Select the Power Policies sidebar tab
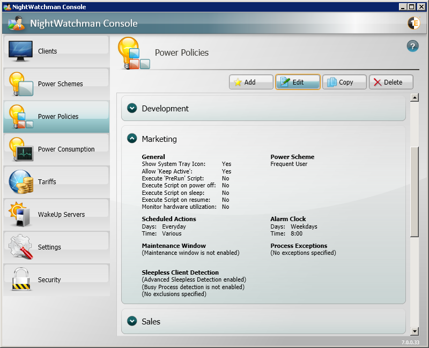The width and height of the screenshot is (429, 348). pyautogui.click(x=58, y=117)
